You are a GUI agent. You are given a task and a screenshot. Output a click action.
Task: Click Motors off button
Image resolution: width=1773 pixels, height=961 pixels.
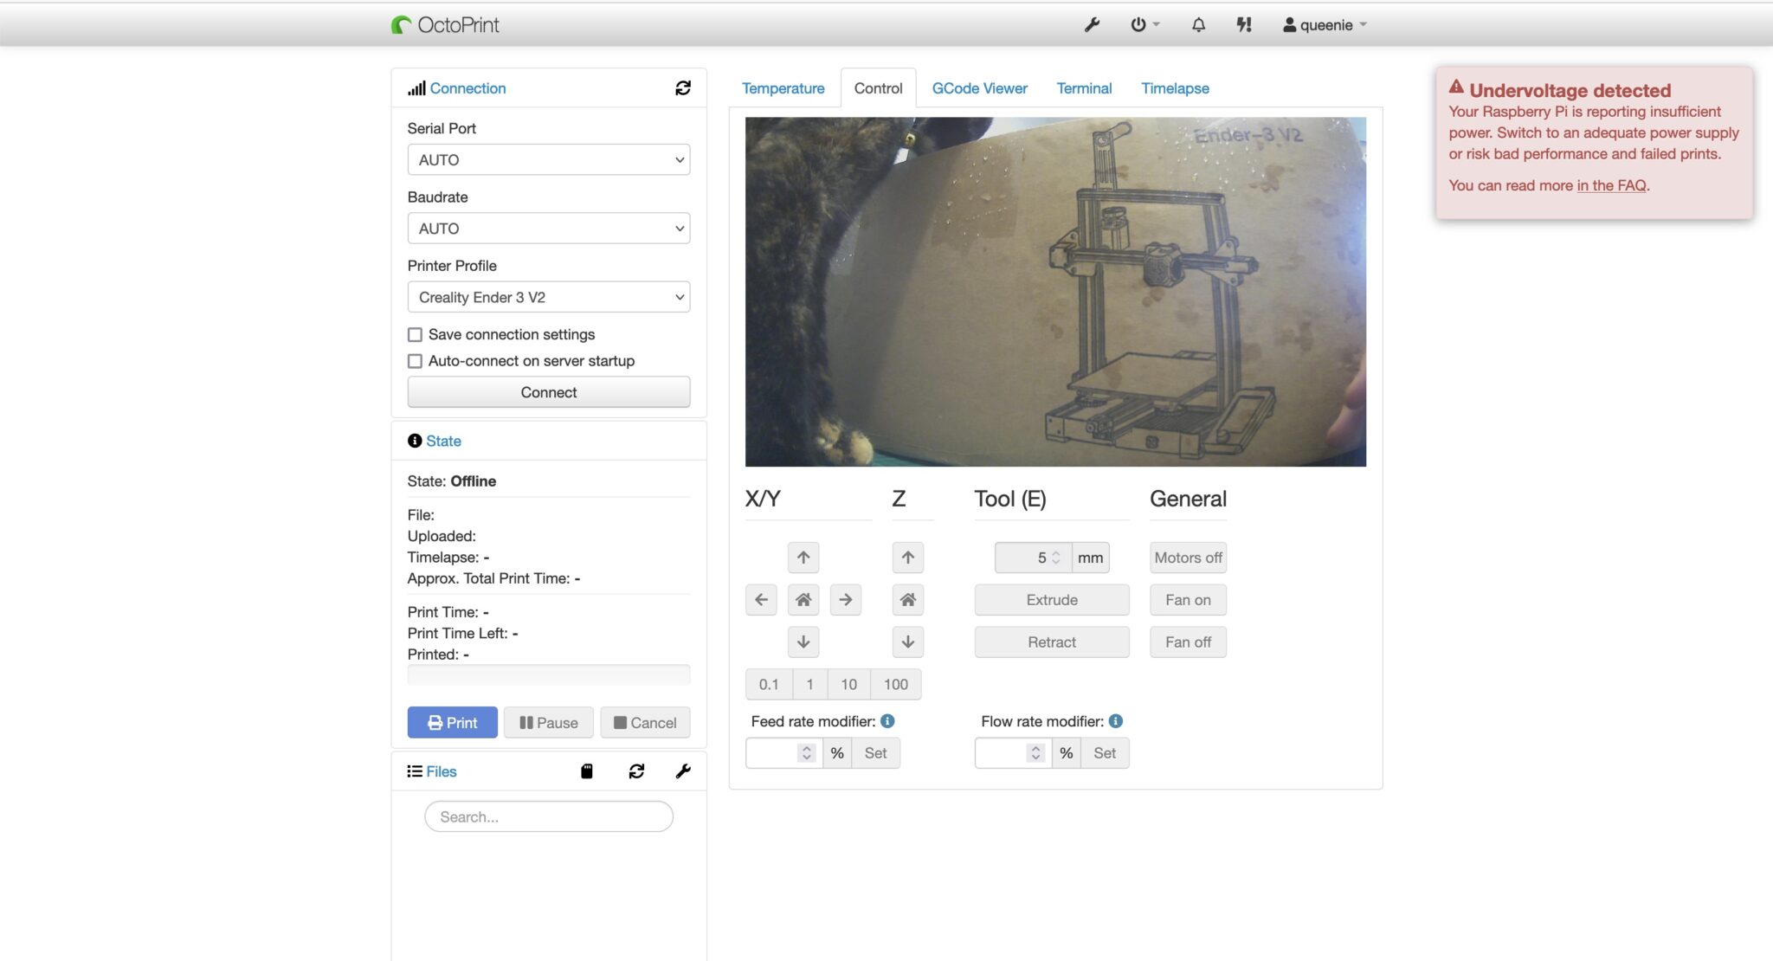pyautogui.click(x=1188, y=558)
